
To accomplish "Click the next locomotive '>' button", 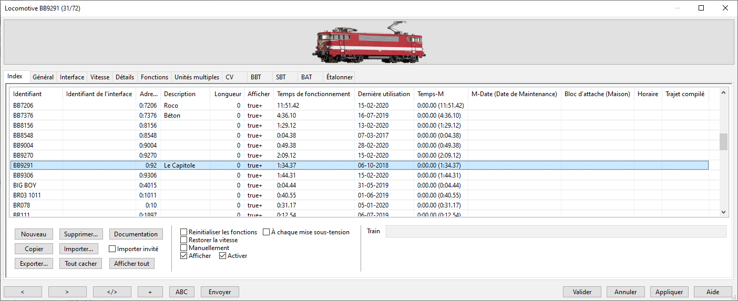I will pyautogui.click(x=67, y=292).
